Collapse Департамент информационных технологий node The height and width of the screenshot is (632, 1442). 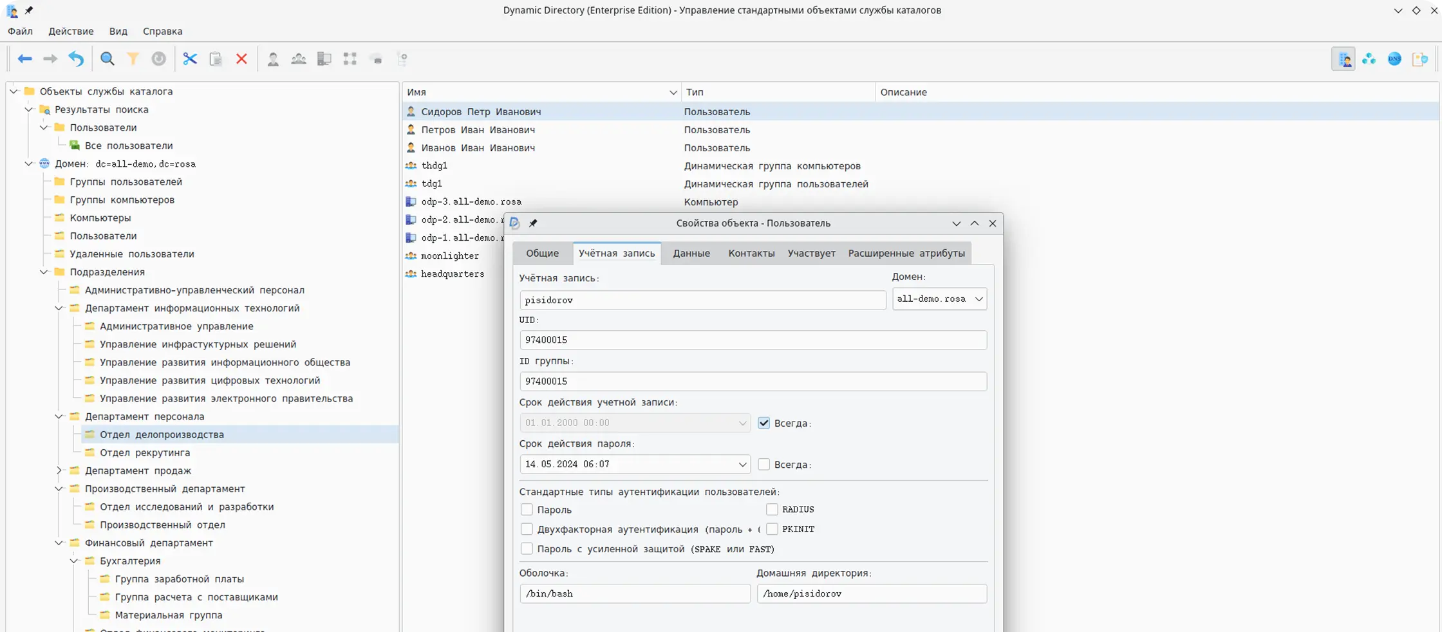(59, 308)
